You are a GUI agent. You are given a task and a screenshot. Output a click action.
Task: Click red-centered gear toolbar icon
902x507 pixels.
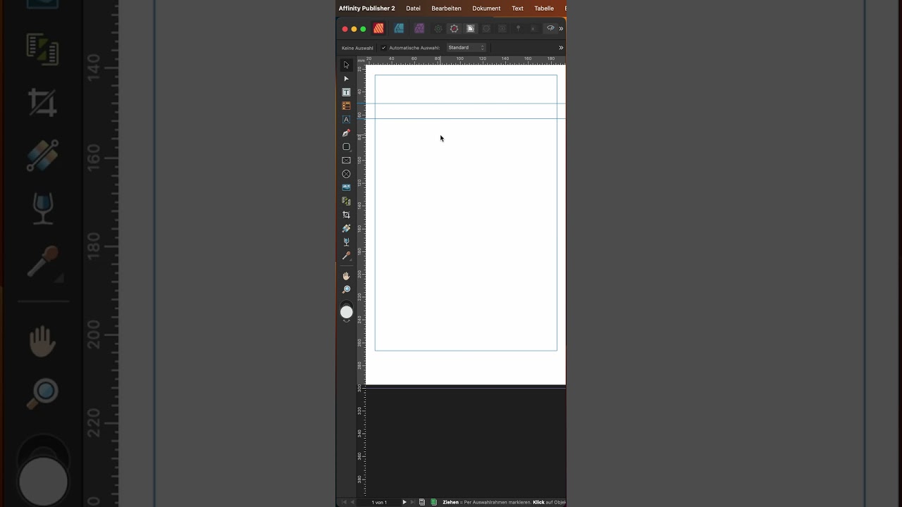tap(454, 29)
